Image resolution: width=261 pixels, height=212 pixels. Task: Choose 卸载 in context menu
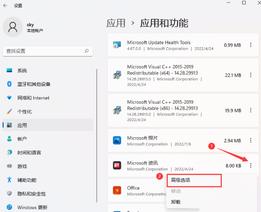point(175,202)
